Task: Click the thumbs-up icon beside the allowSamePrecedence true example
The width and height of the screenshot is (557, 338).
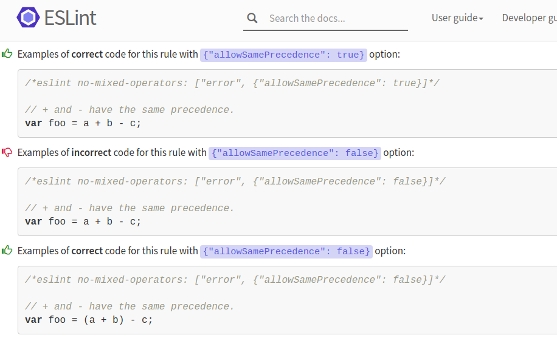Action: [x=7, y=54]
